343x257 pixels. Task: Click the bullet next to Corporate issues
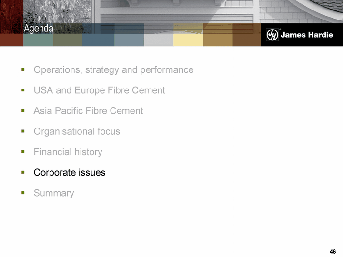(23, 172)
